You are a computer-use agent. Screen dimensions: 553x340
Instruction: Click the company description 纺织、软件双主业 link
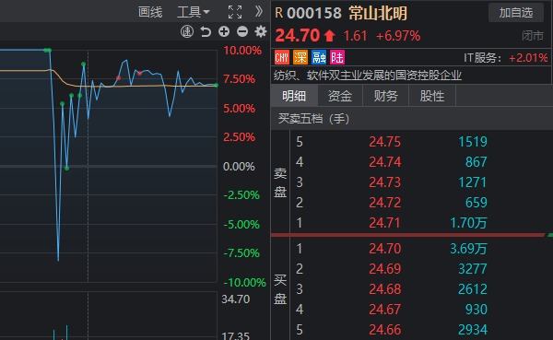(368, 76)
